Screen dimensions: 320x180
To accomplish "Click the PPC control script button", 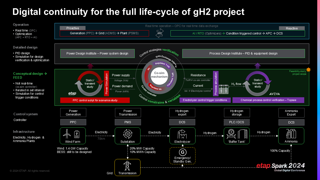I will coord(95,100).
